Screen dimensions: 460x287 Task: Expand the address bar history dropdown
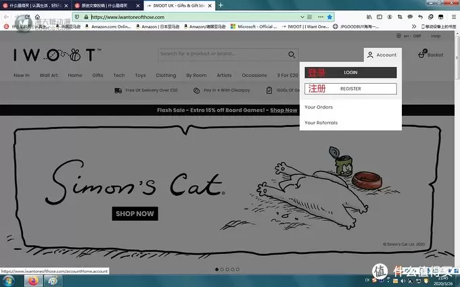click(x=302, y=17)
